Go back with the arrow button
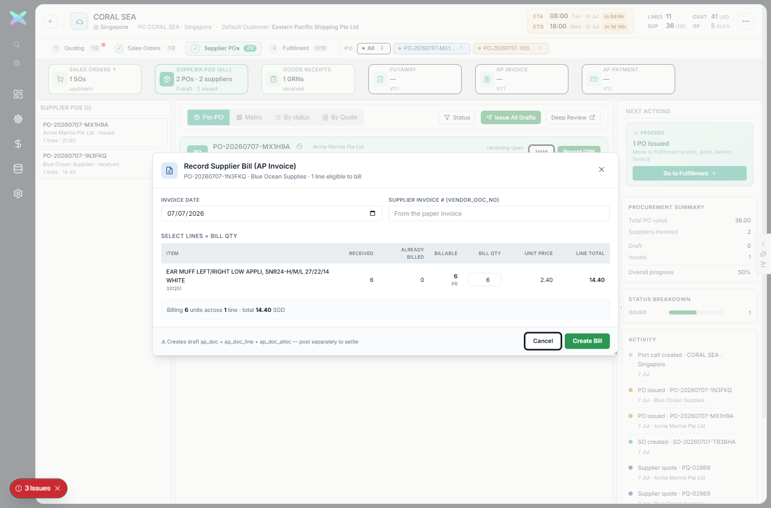The height and width of the screenshot is (508, 771). [51, 21]
